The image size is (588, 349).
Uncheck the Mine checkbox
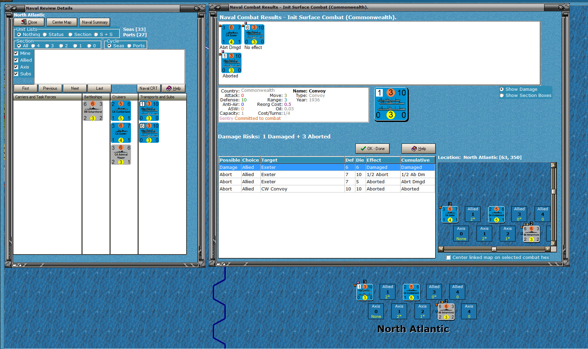(x=16, y=53)
